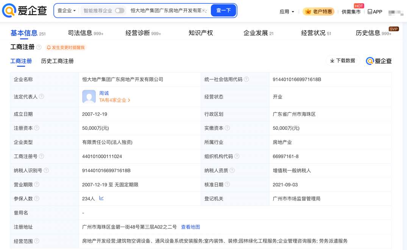
Task: Expand the 应用 dropdown menu
Action: coord(287,12)
